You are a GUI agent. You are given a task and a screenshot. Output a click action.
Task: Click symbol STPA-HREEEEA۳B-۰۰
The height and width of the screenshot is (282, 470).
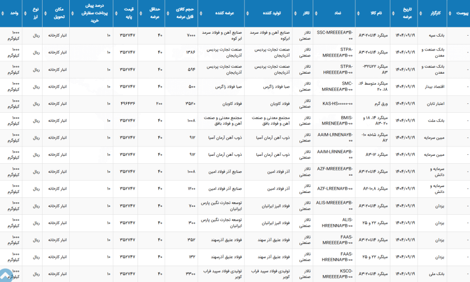point(338,70)
